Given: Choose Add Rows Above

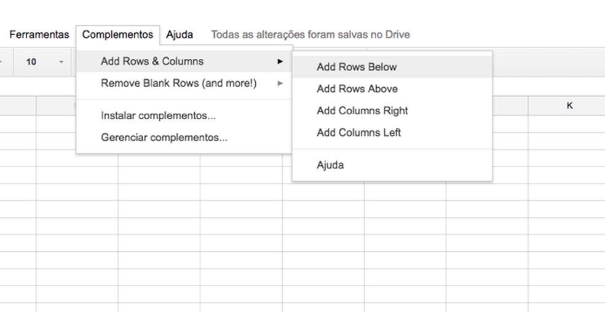Looking at the screenshot, I should 357,89.
